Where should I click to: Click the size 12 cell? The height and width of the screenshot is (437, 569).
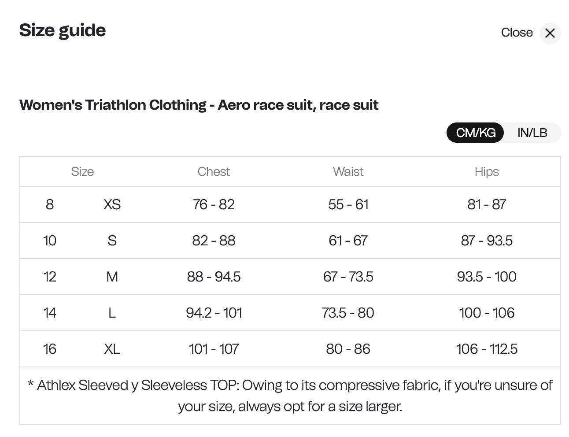coord(50,277)
